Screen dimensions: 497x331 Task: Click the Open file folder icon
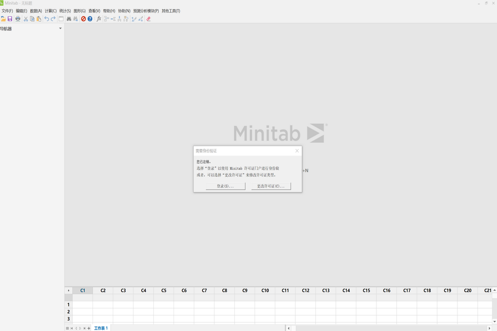3,19
